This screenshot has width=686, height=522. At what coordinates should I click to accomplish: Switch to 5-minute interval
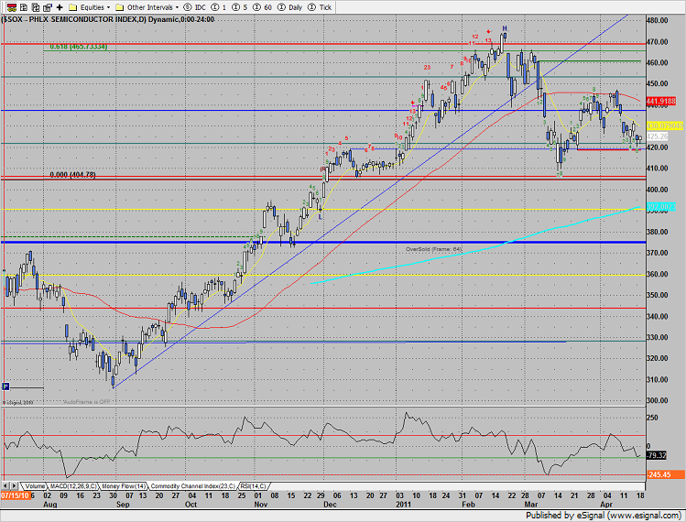click(x=239, y=7)
